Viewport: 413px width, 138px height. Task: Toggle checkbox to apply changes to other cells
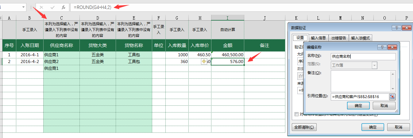[x=296, y=114]
